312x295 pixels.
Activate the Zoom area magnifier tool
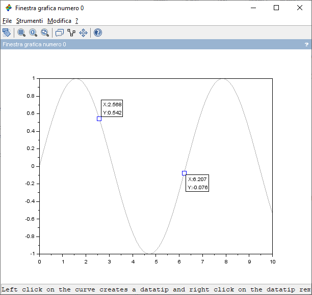(21, 33)
